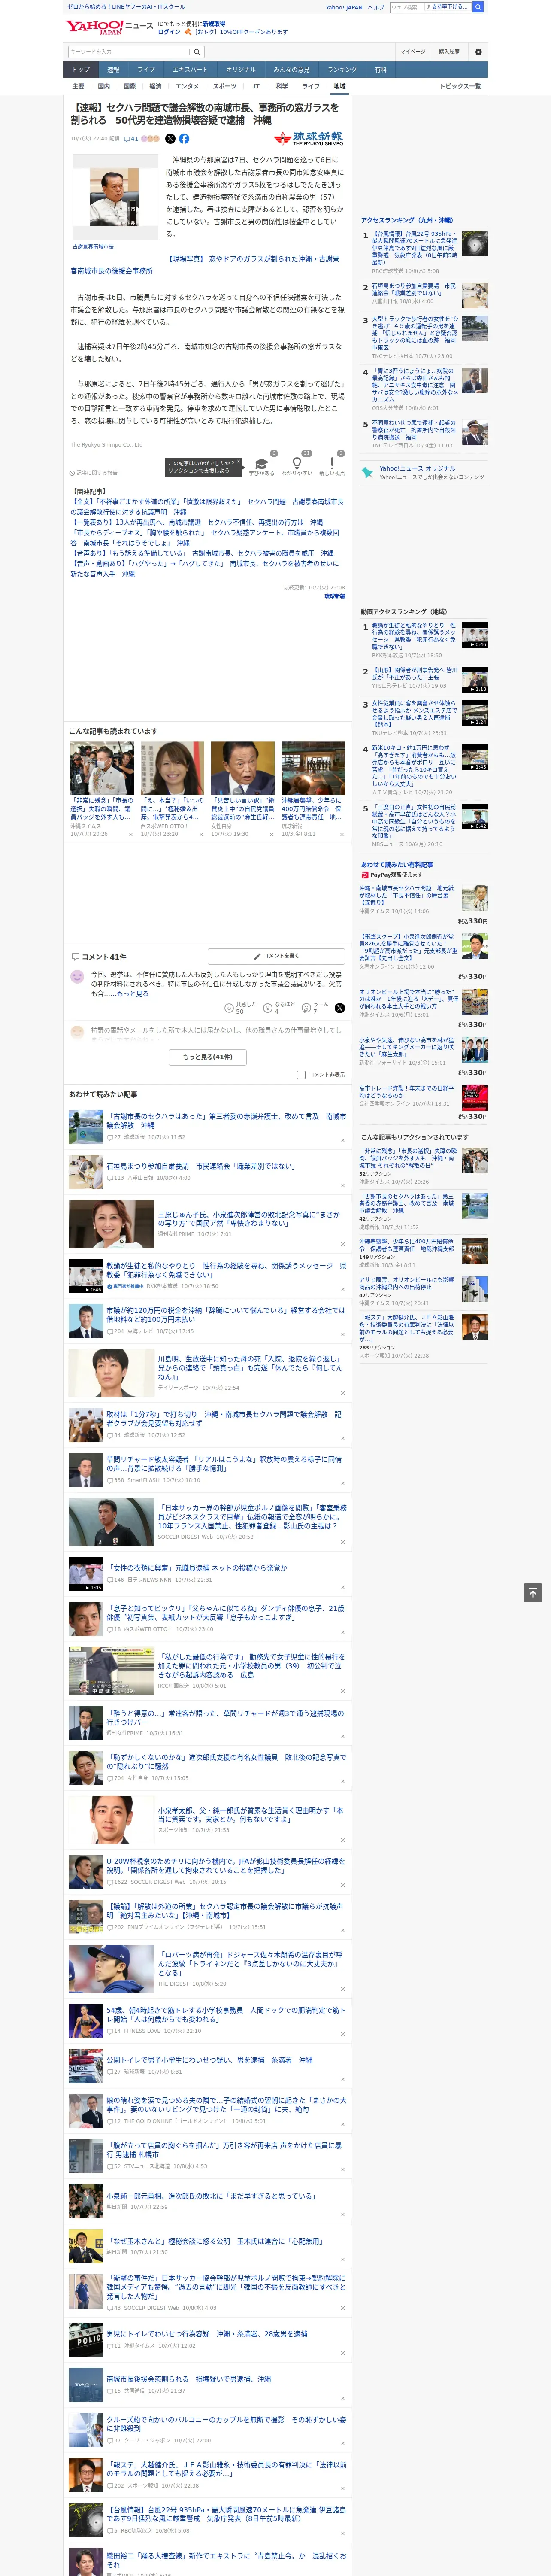The width and height of the screenshot is (551, 2576).
Task: Toggle the コメント非表示 checkbox
Action: [301, 1075]
